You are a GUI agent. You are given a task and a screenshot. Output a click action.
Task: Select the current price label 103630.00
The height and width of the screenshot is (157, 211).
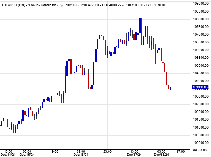[200, 87]
